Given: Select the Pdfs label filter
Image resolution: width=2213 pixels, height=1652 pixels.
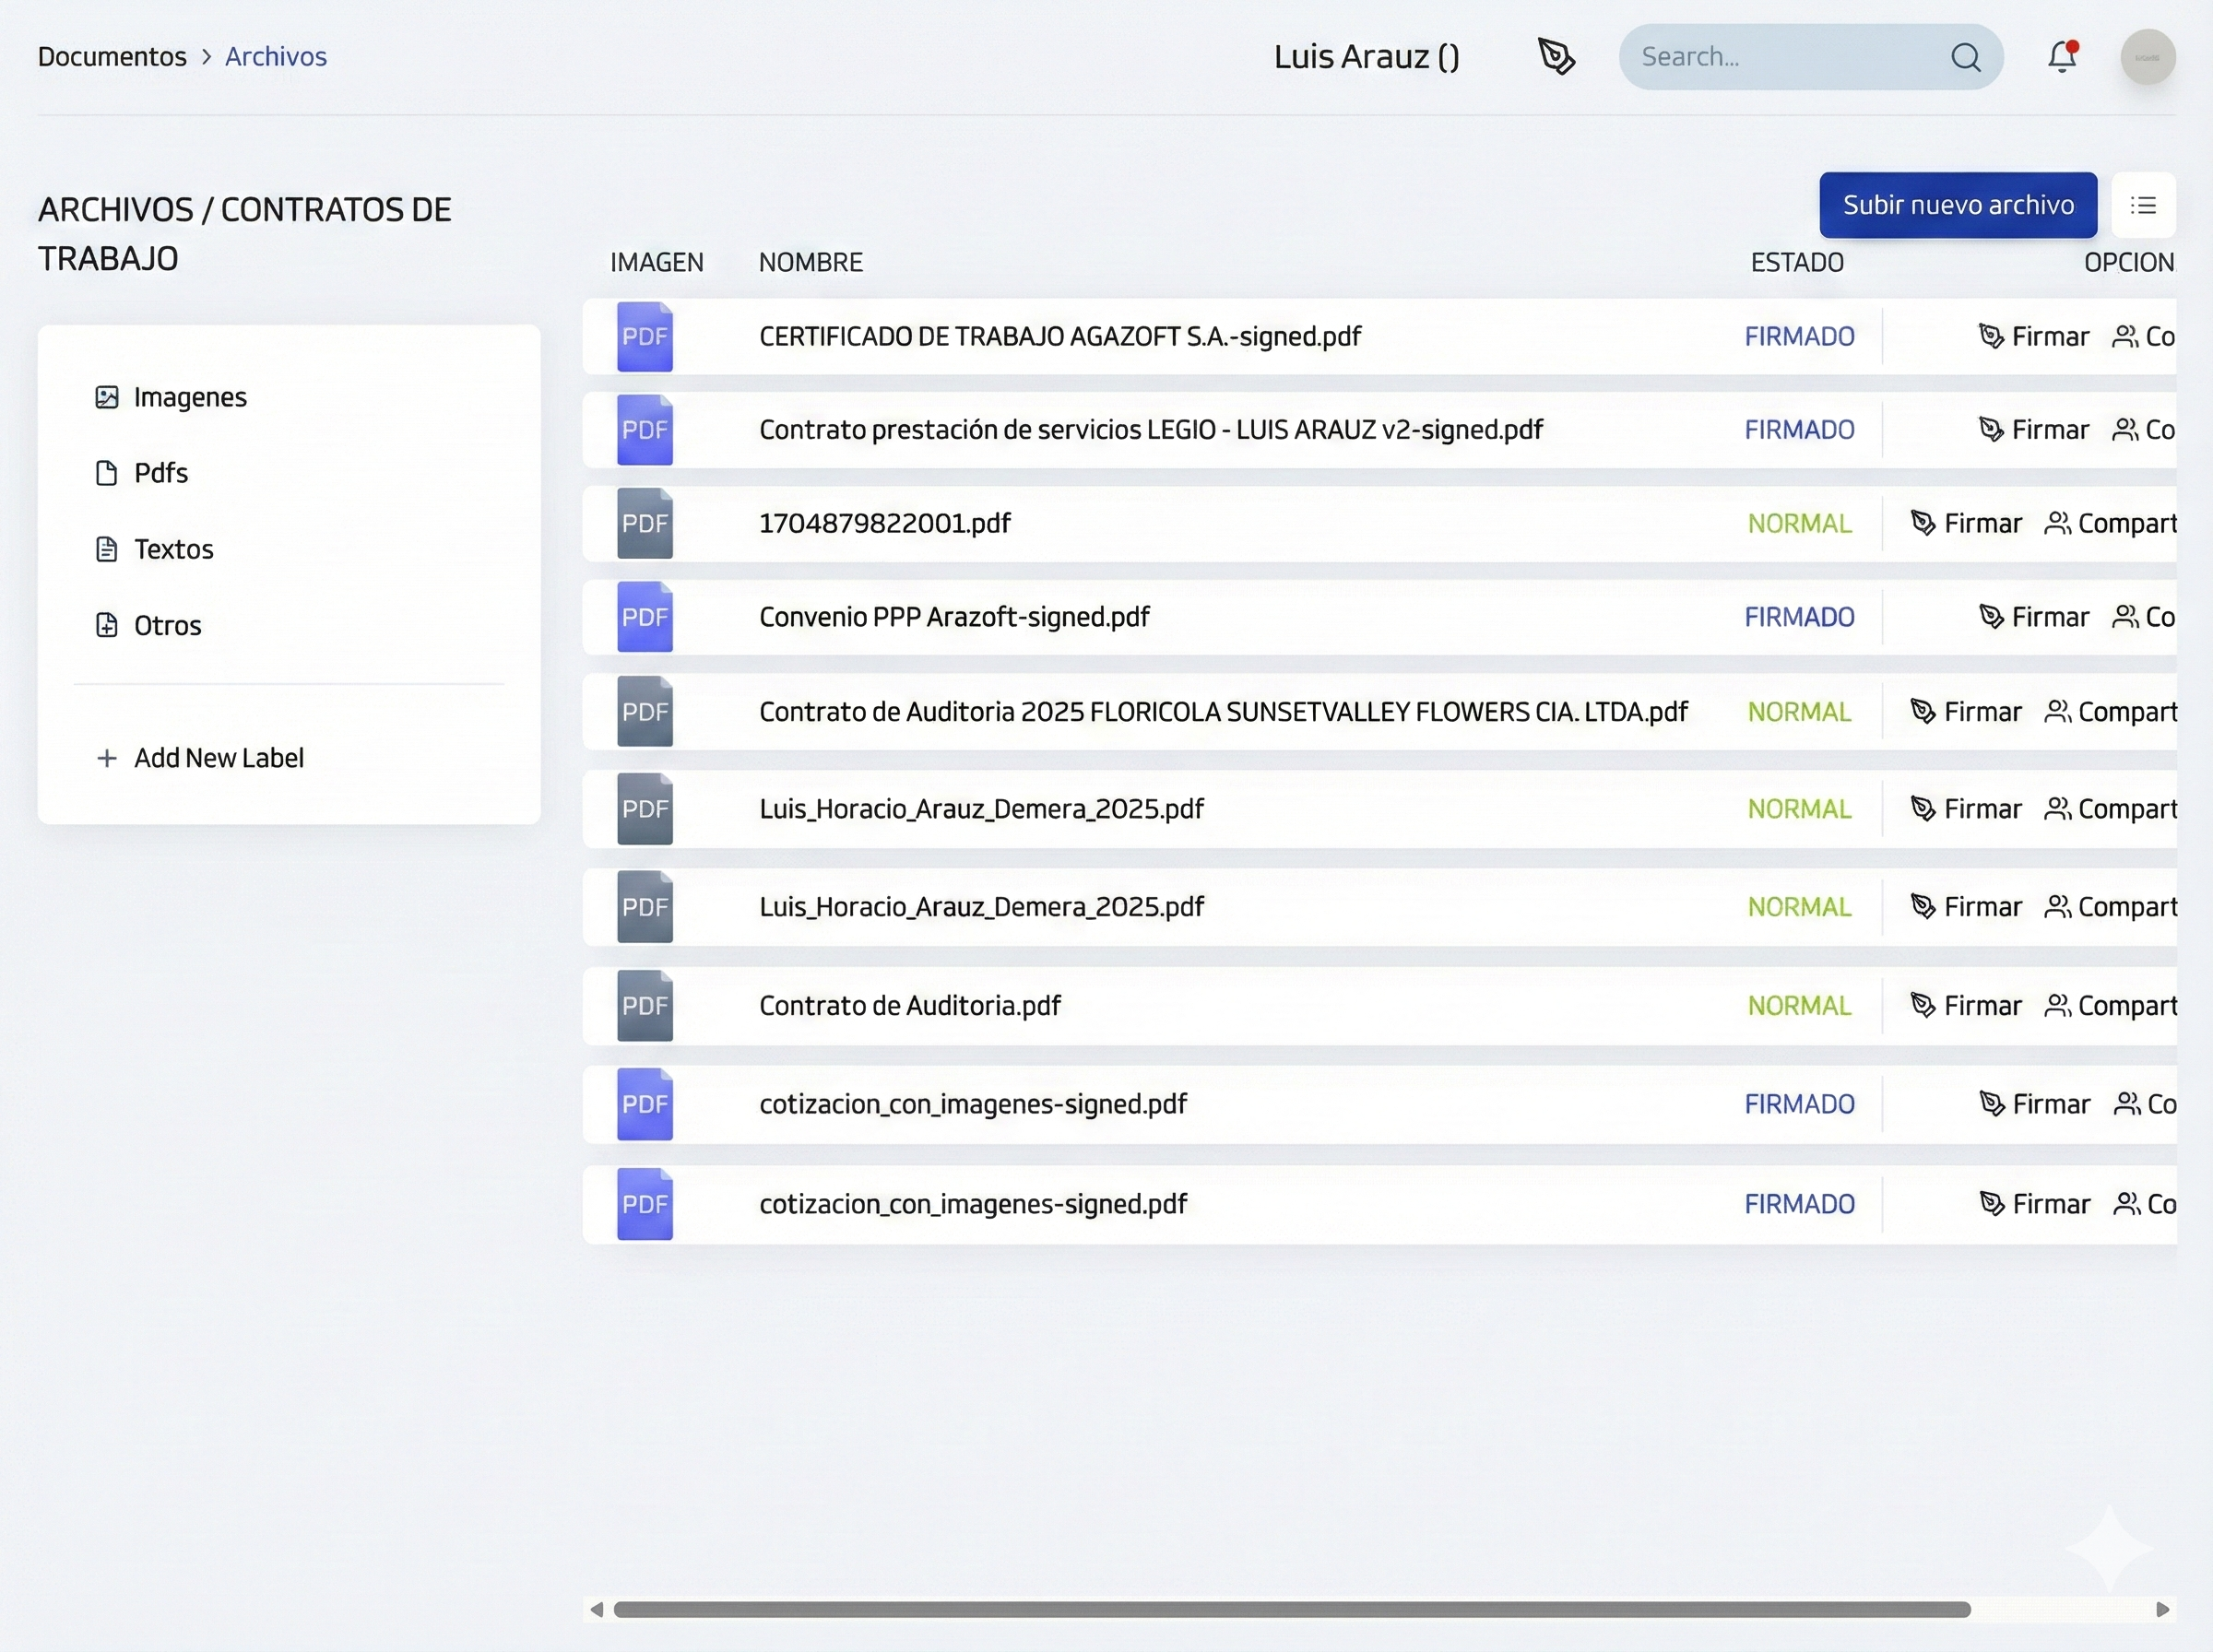Looking at the screenshot, I should (160, 473).
